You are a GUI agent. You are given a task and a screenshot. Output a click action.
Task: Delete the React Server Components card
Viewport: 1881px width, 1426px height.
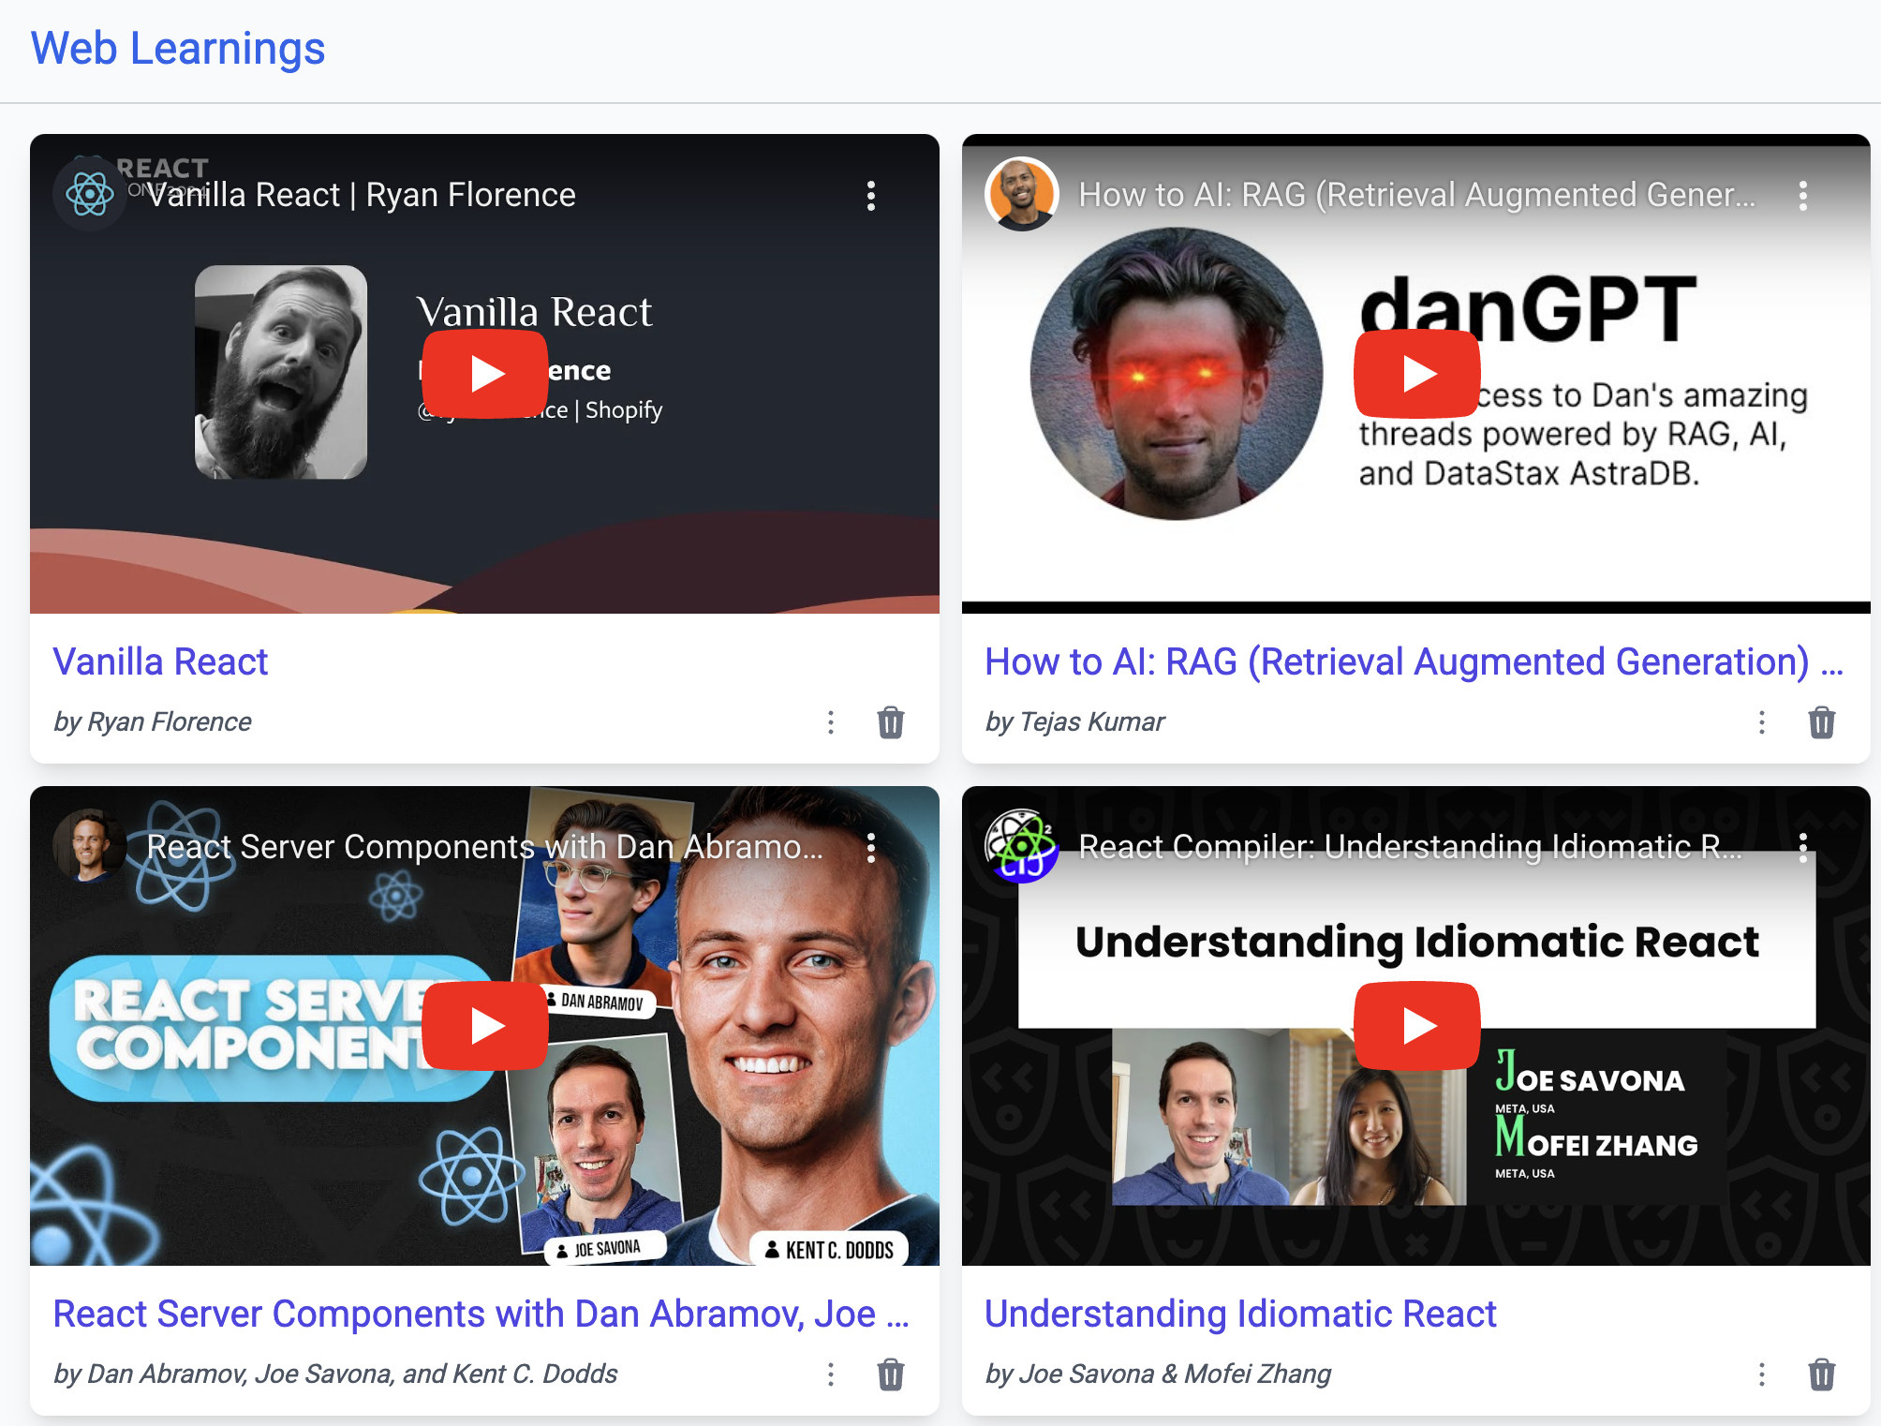(x=891, y=1374)
